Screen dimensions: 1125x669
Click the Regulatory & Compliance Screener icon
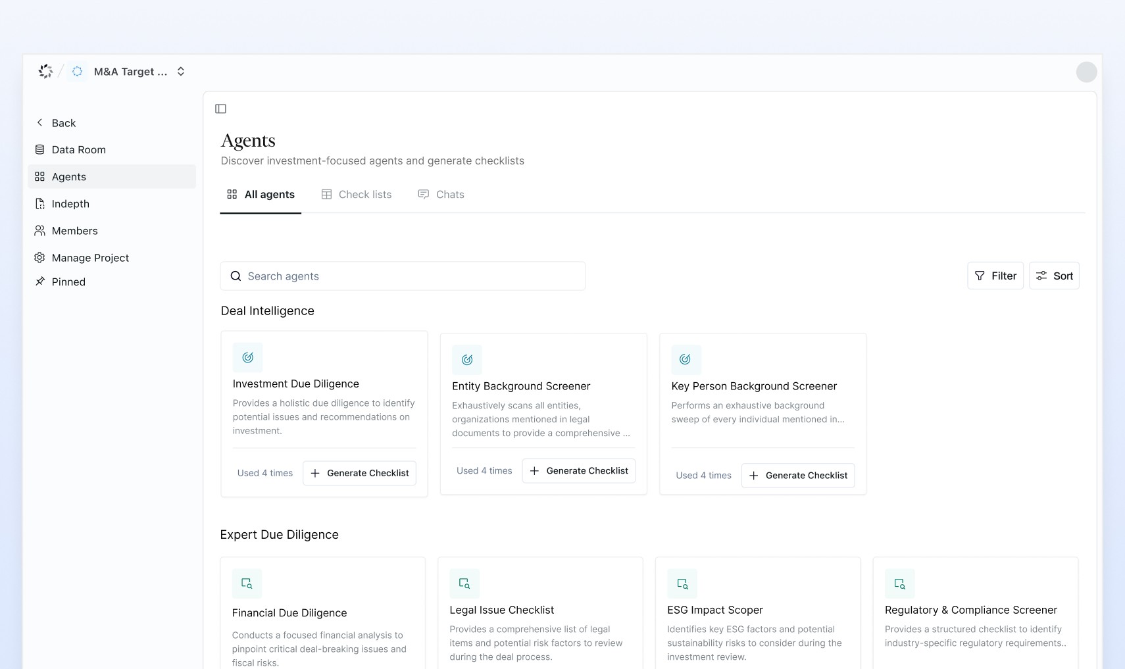click(x=900, y=583)
